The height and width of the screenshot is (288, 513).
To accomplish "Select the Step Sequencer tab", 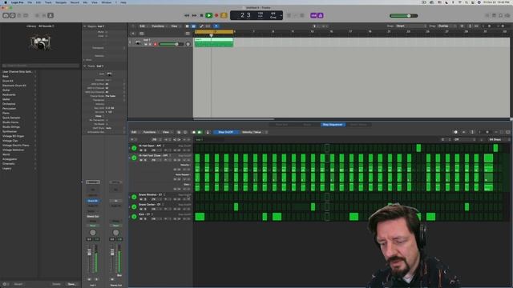I will point(333,125).
